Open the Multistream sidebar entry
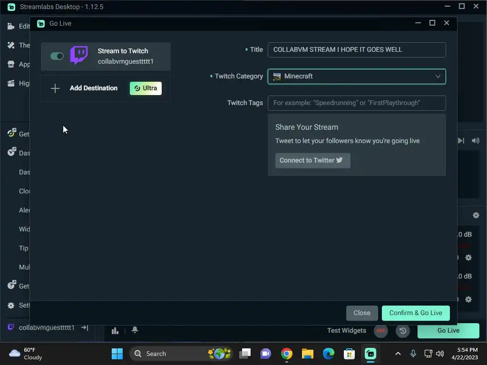 click(x=24, y=267)
